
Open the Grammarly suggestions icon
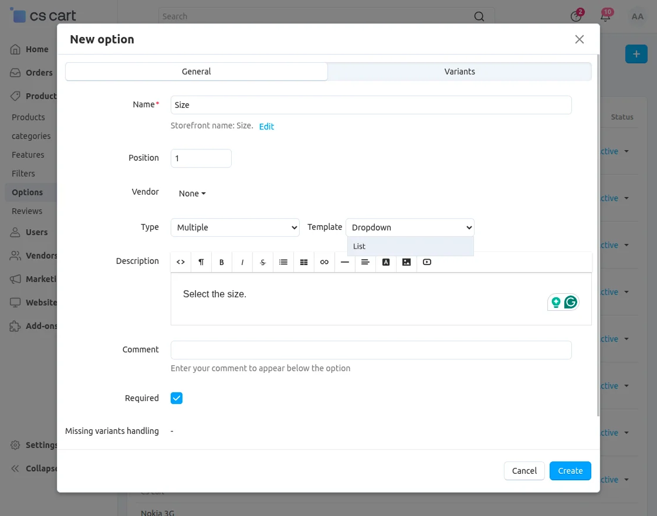[570, 301]
